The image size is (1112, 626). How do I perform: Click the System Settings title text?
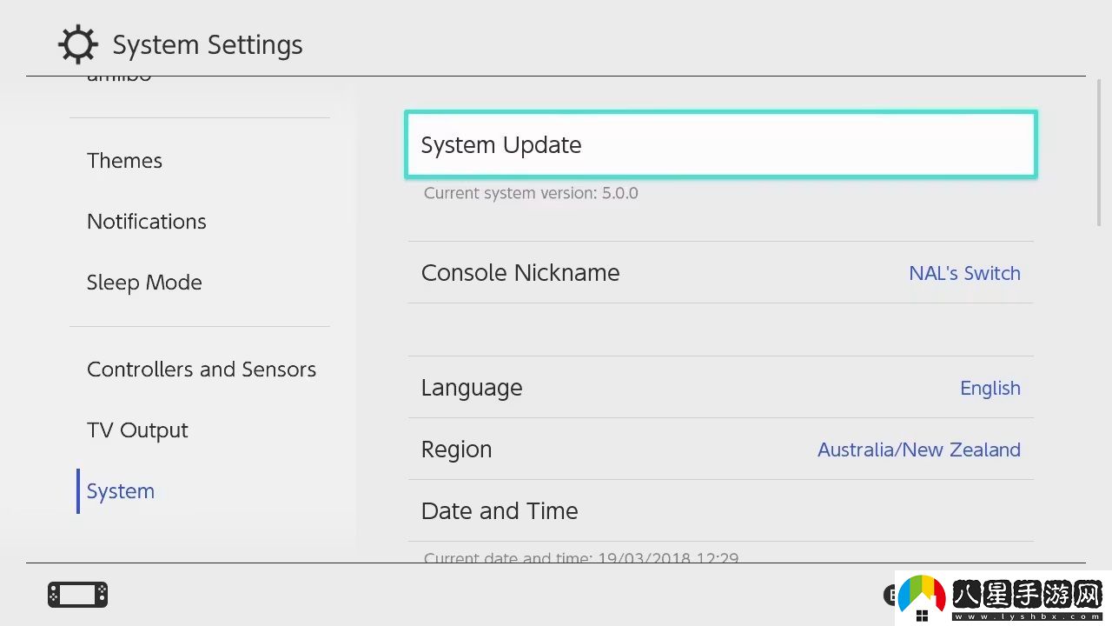click(208, 45)
